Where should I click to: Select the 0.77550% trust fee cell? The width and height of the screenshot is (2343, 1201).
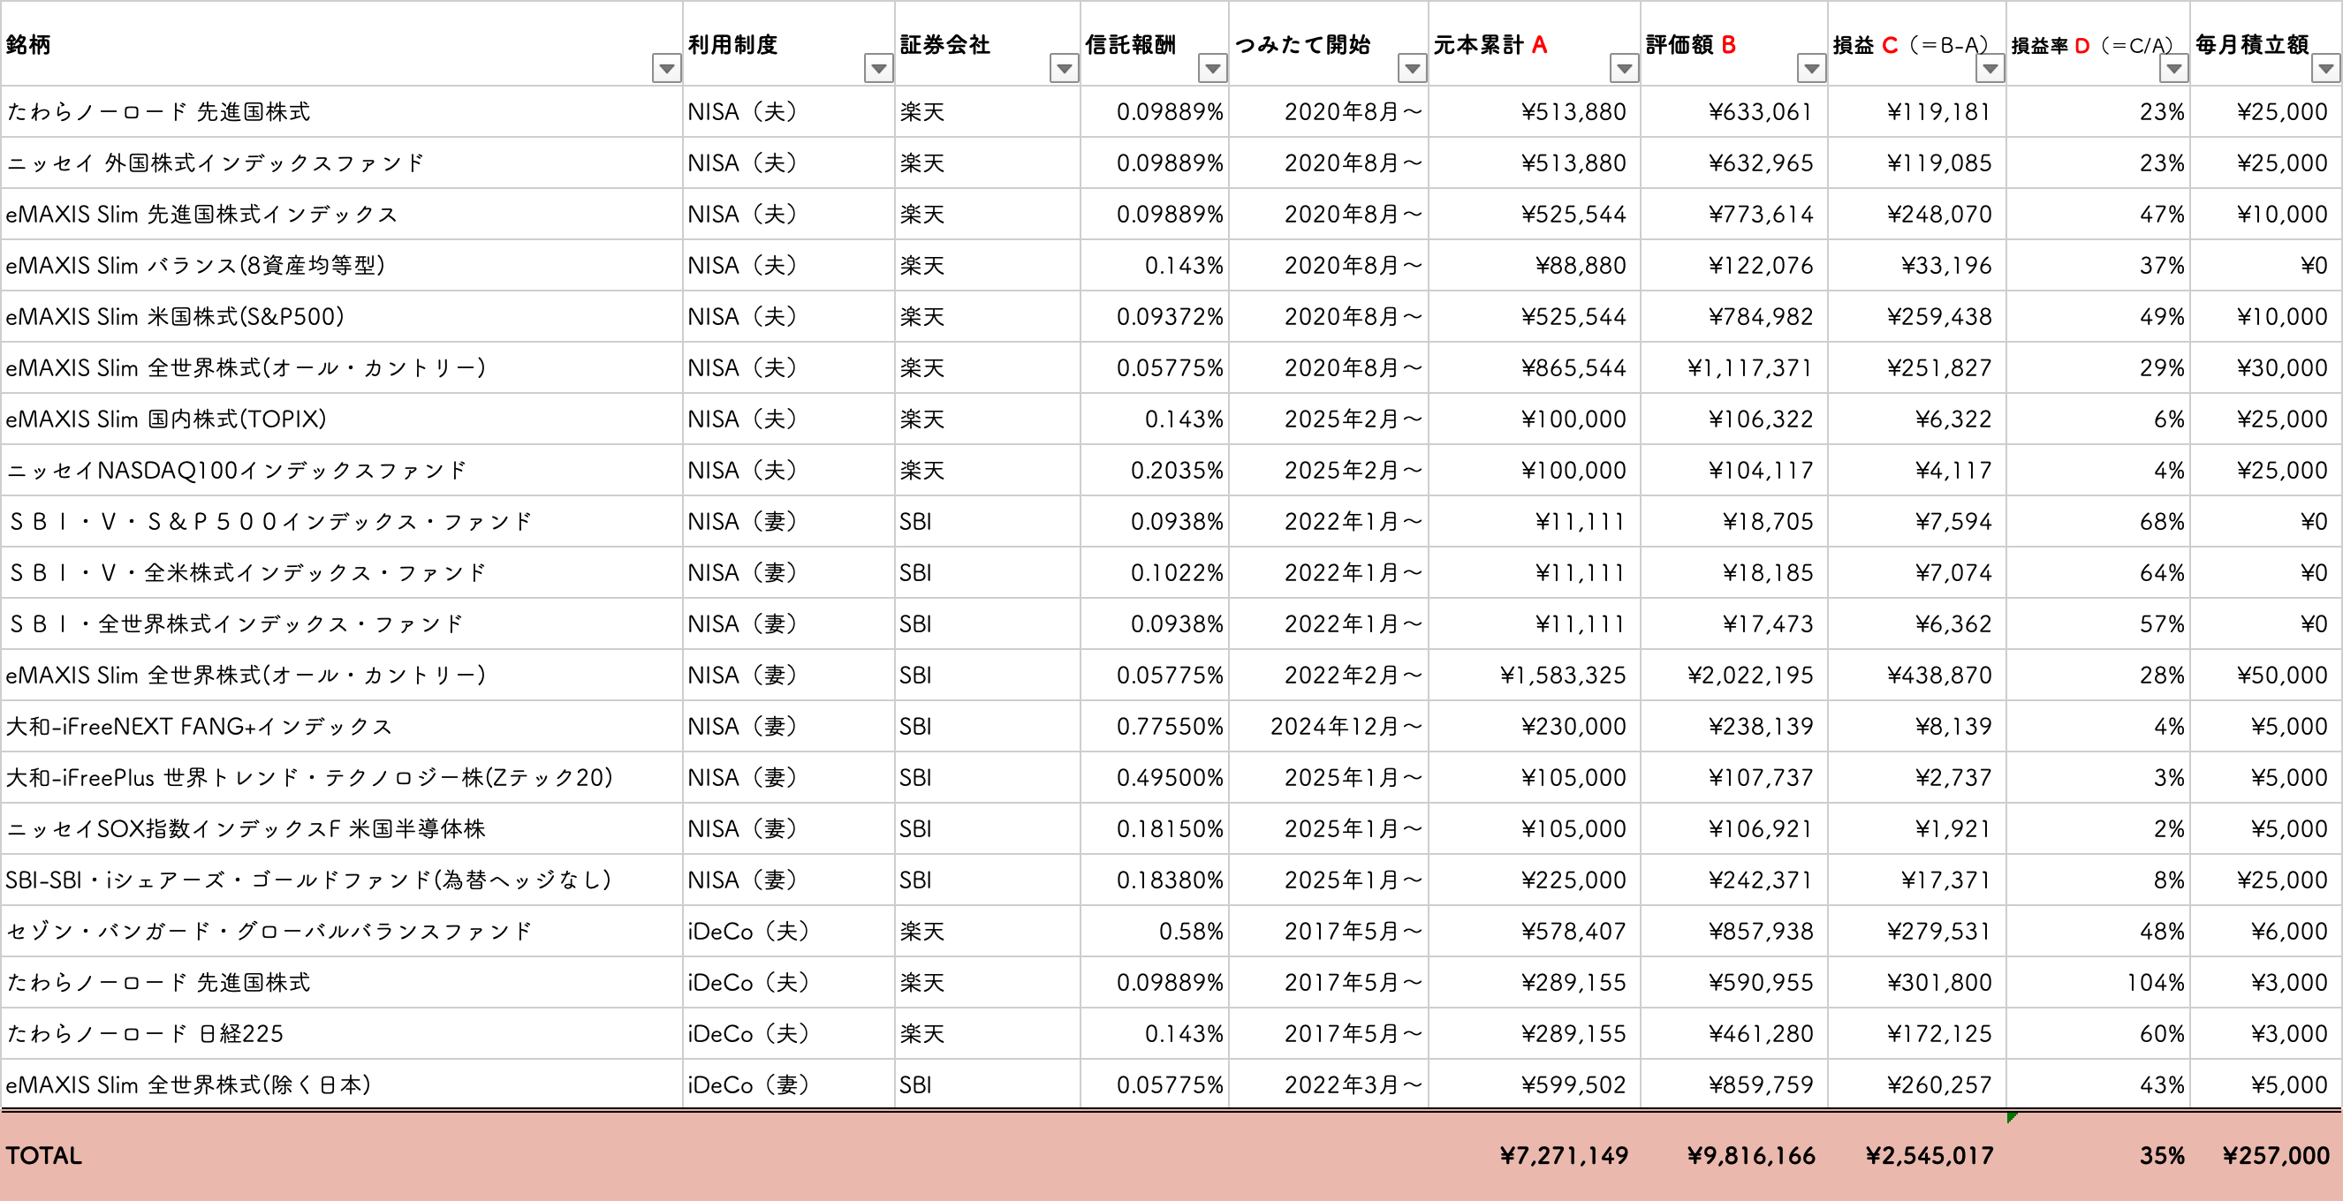(1154, 727)
